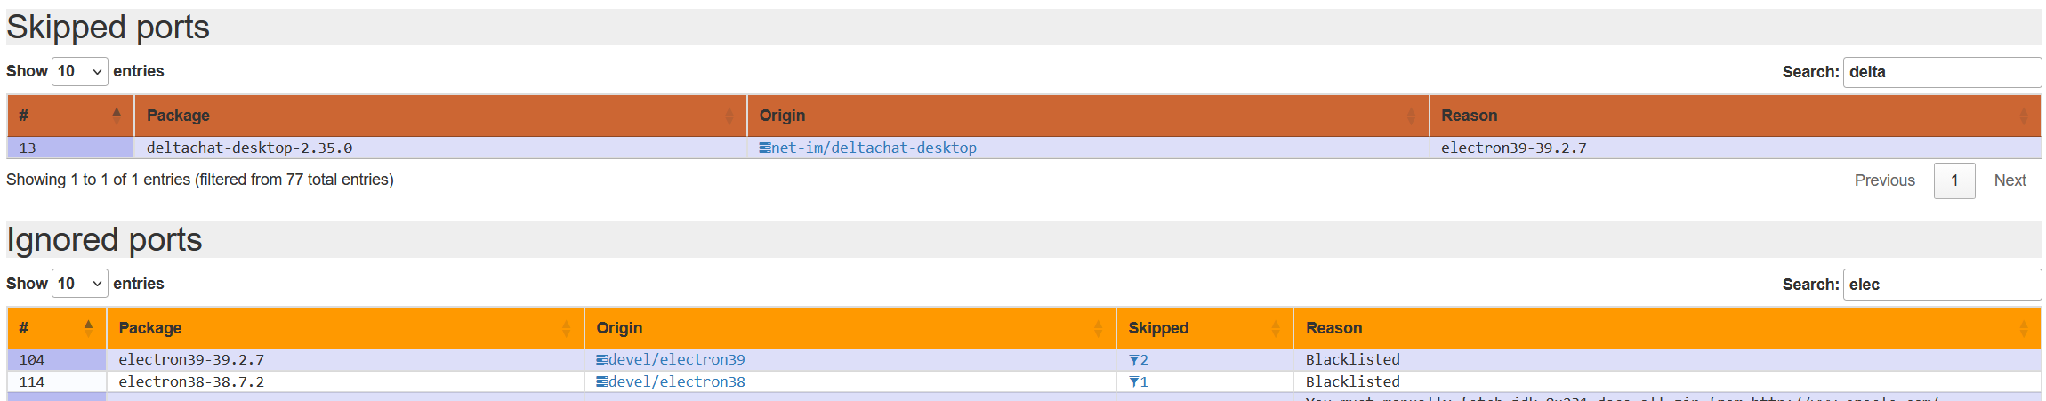Viewport: 2046px width, 401px height.
Task: Click the icon before devel/electron39 origin
Action: (601, 360)
